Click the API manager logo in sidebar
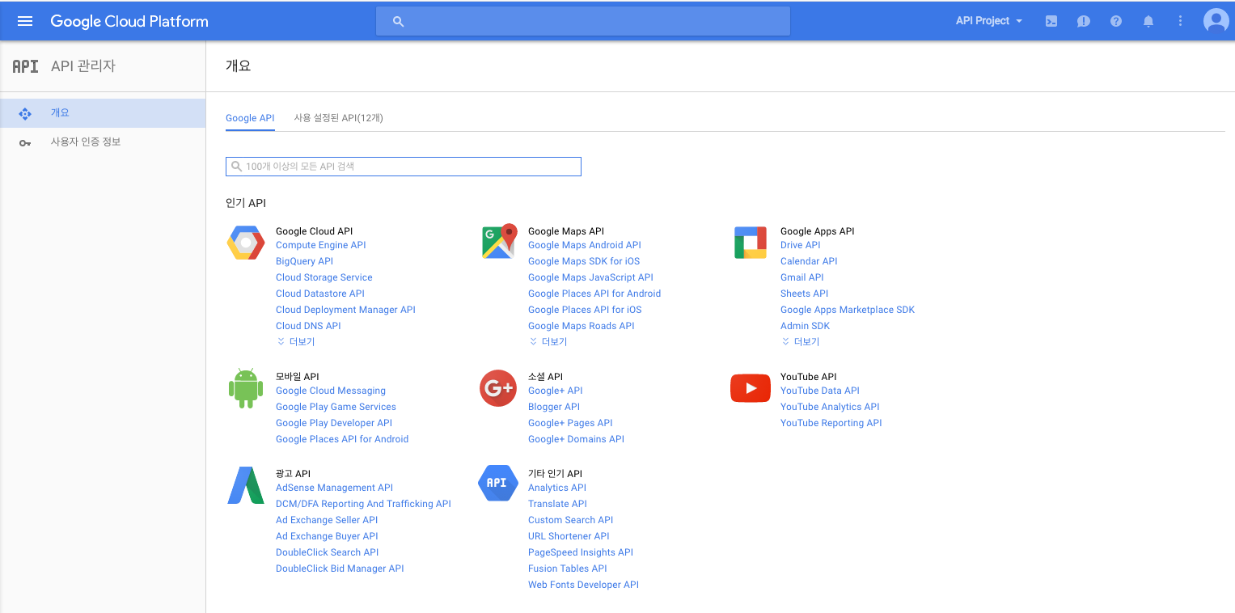The width and height of the screenshot is (1235, 613). point(25,66)
